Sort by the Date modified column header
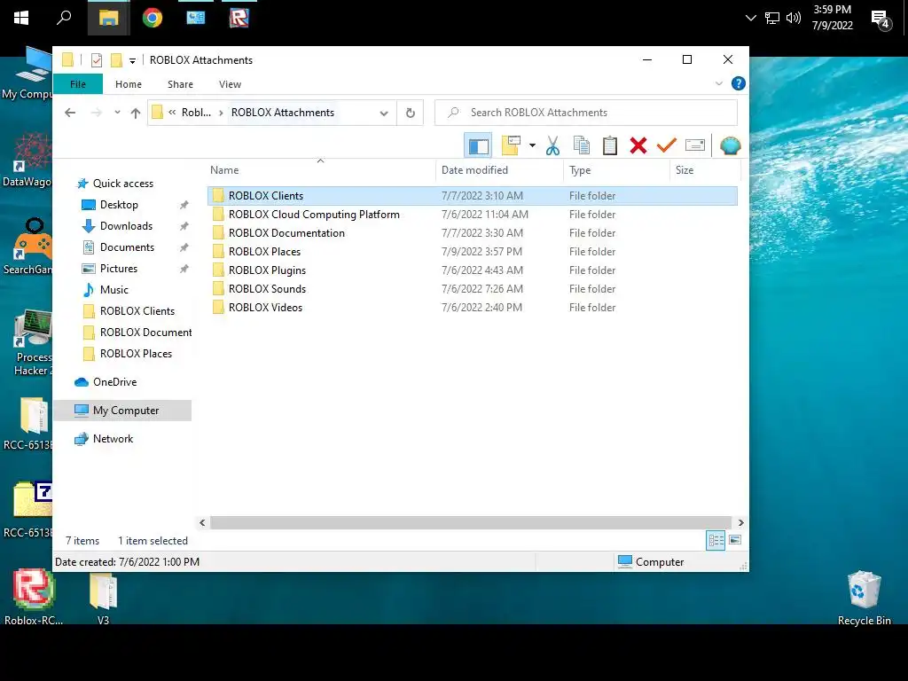This screenshot has height=681, width=908. click(x=499, y=170)
